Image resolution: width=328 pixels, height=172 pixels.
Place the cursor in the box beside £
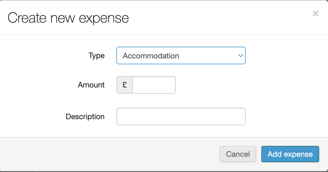154,85
